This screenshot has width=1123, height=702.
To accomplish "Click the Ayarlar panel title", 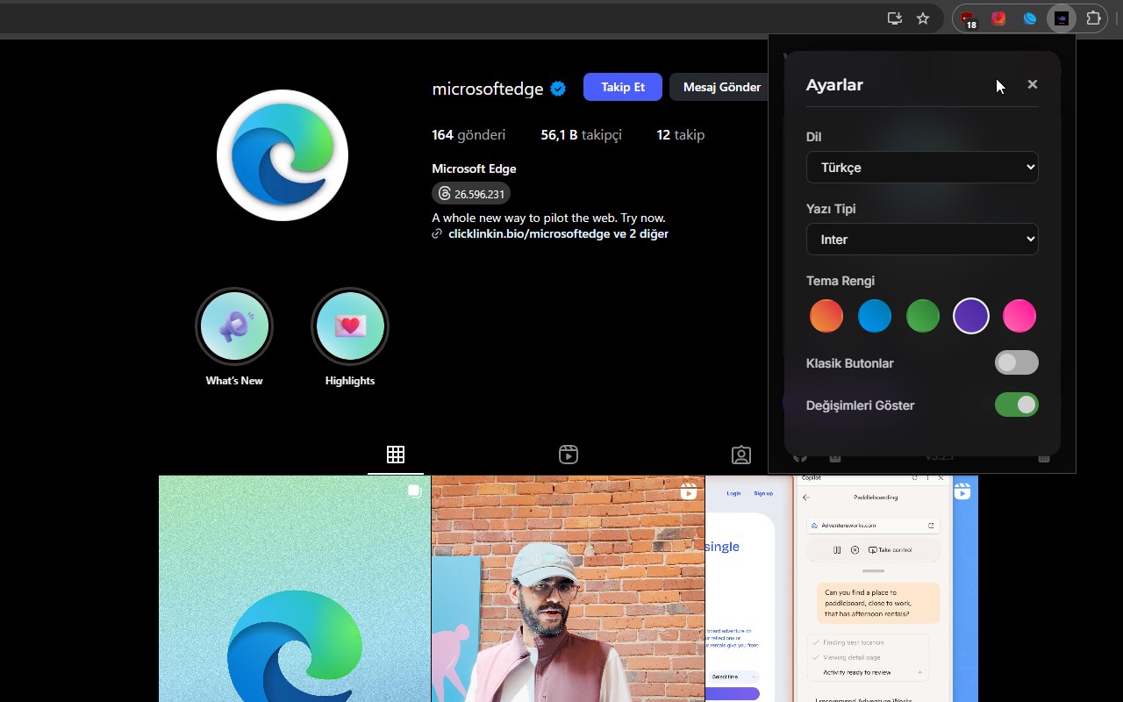I will pos(834,85).
